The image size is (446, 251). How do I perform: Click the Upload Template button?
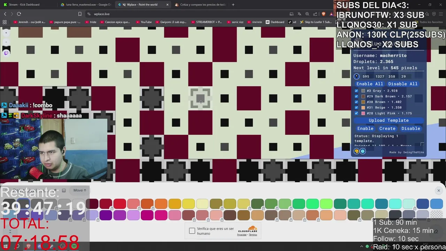(x=389, y=120)
